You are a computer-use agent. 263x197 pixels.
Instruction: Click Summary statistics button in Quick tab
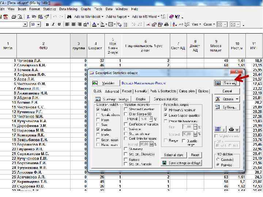(x=112, y=99)
